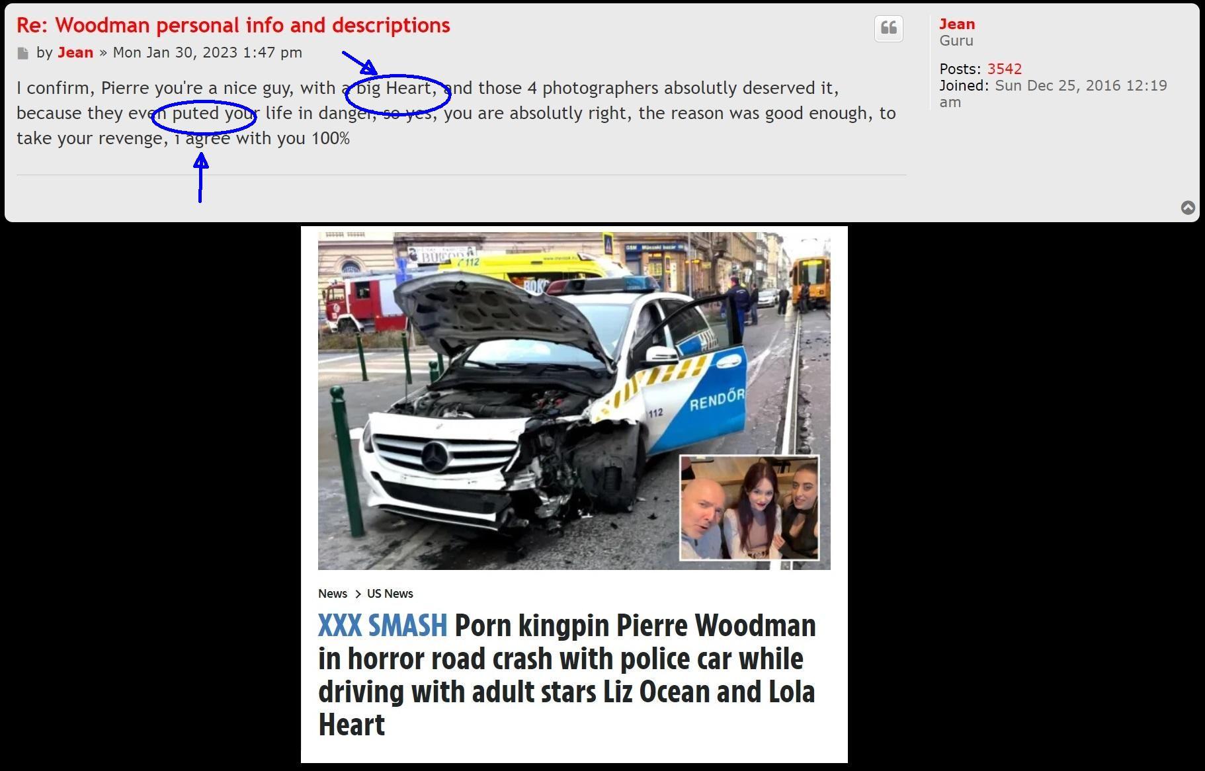Viewport: 1205px width, 771px height.
Task: Click the scroll-to-top arrow icon
Action: [1188, 208]
